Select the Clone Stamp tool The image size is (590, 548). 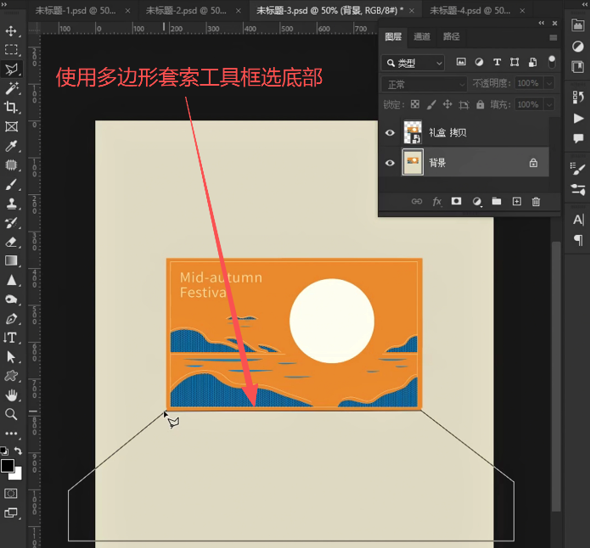tap(11, 204)
